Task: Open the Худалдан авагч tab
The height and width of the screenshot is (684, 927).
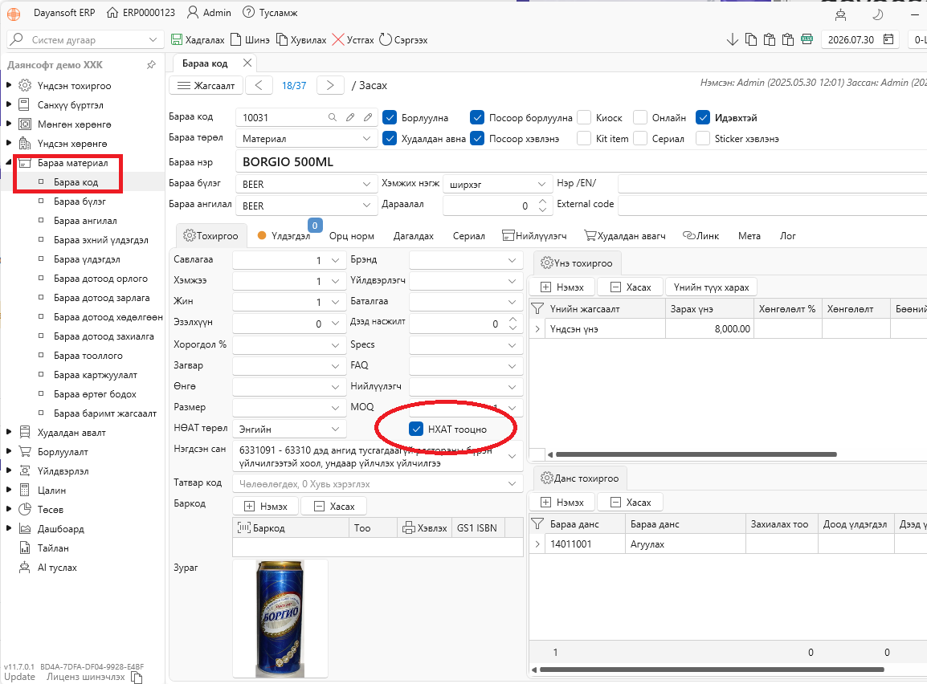Action: (x=625, y=236)
